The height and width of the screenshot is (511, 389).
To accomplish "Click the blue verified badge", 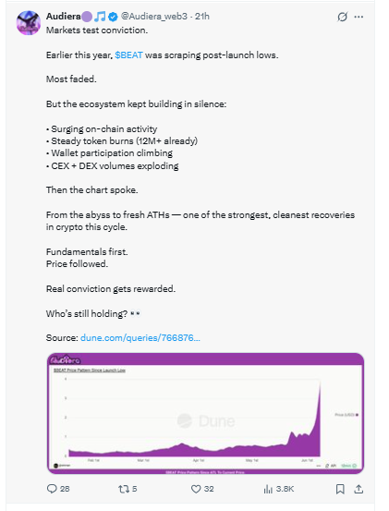I will click(113, 17).
